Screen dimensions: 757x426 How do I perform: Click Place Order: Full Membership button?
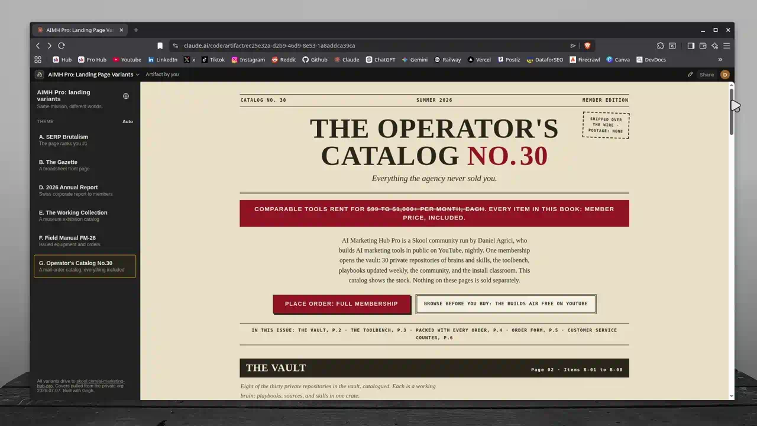(x=341, y=304)
